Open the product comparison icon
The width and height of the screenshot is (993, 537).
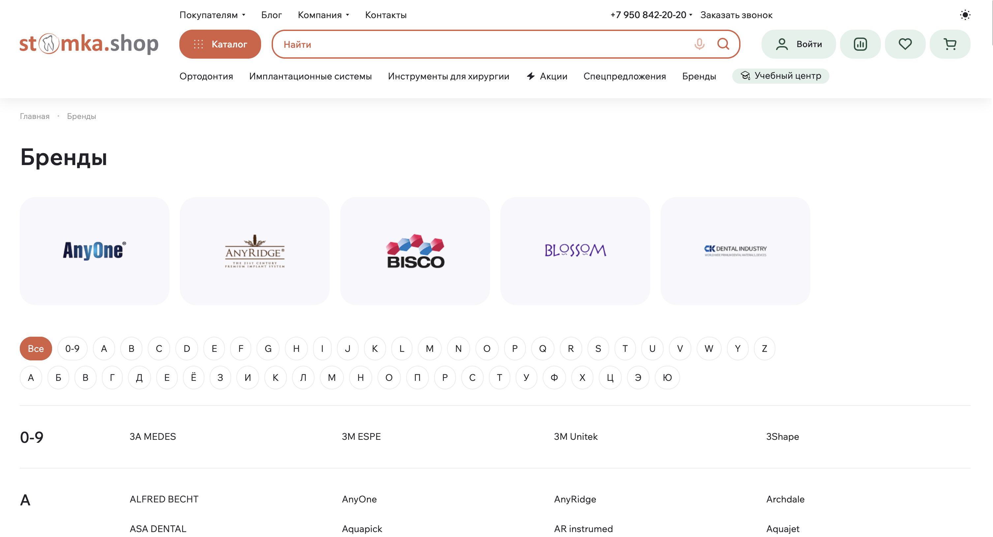coord(860,44)
